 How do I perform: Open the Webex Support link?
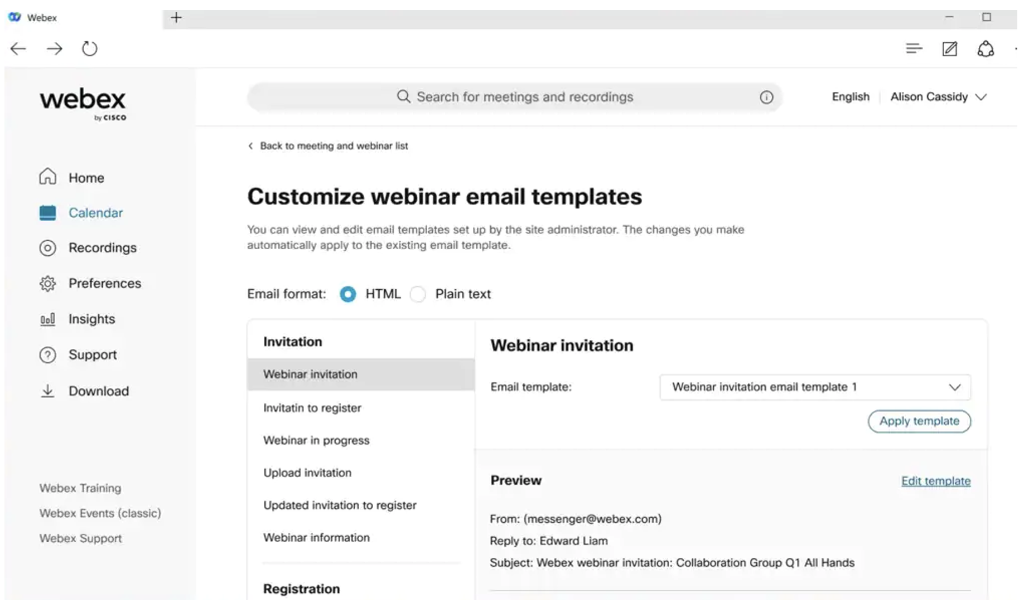[81, 538]
